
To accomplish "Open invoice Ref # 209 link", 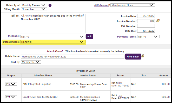I will coord(120,83).
